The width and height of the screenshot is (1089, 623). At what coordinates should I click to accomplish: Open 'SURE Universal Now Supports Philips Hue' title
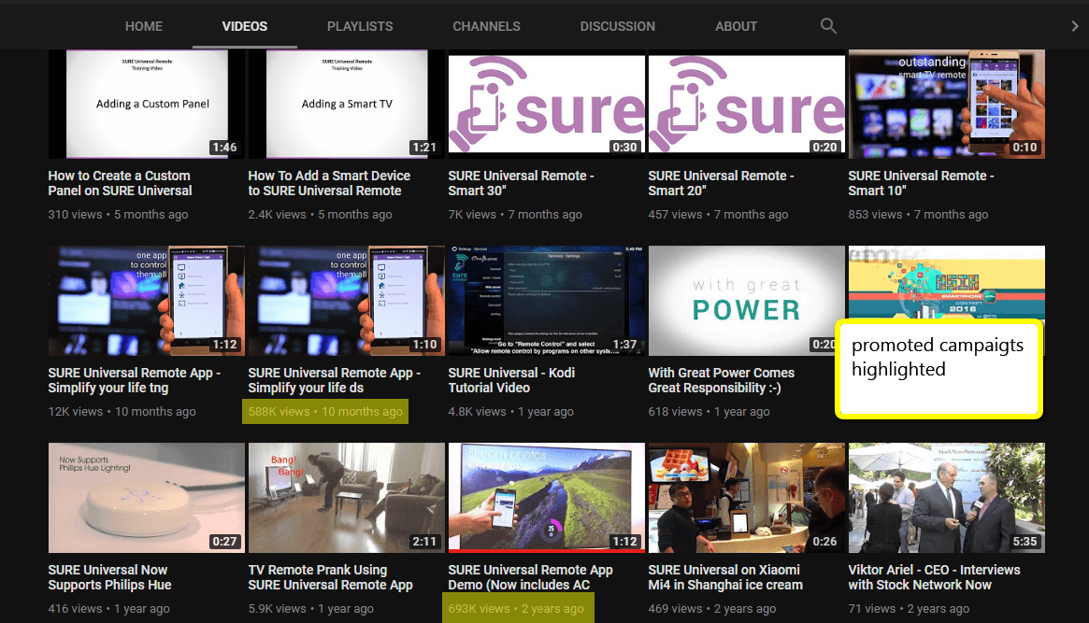point(109,577)
